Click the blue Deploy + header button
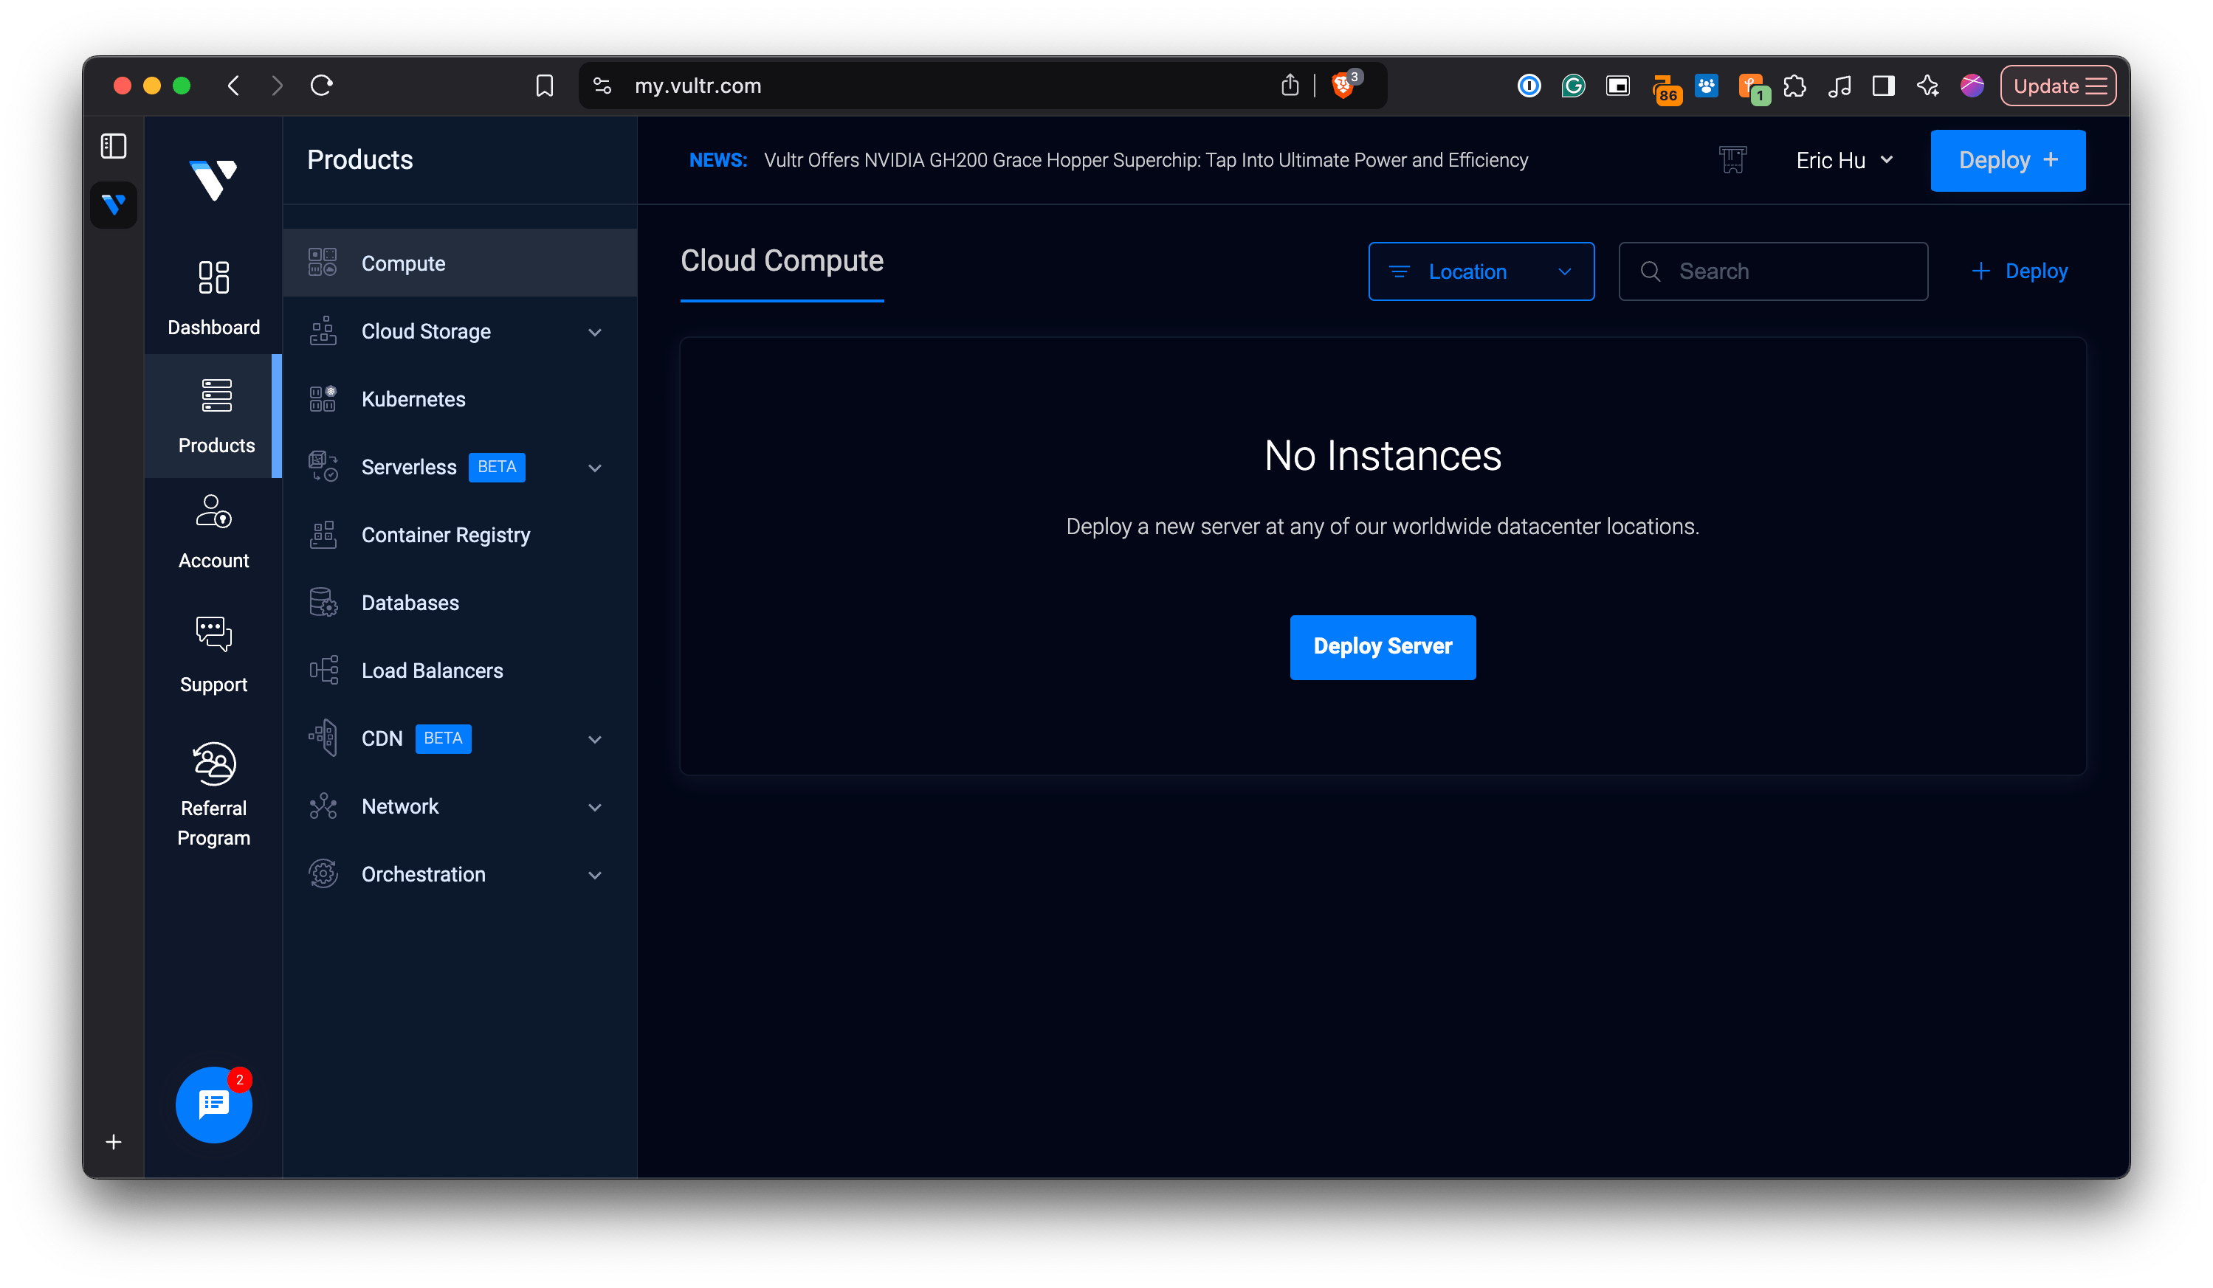 point(2008,161)
